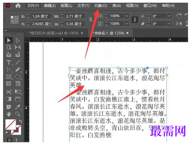Open the 版面(L) menu

[67, 6]
